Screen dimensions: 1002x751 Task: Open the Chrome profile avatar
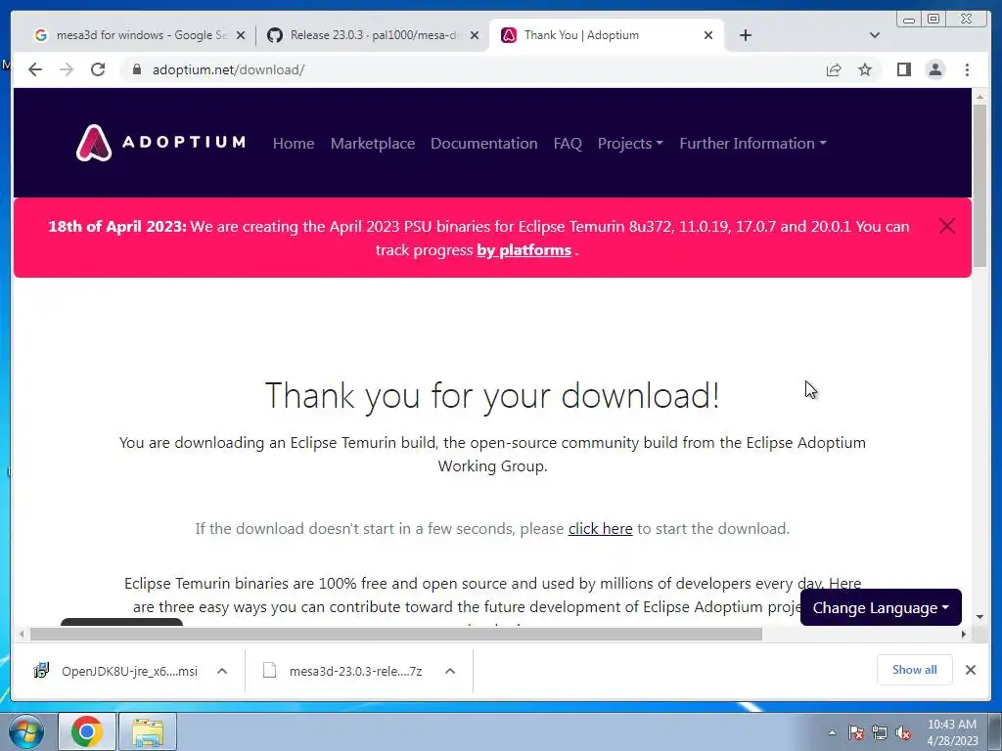934,69
